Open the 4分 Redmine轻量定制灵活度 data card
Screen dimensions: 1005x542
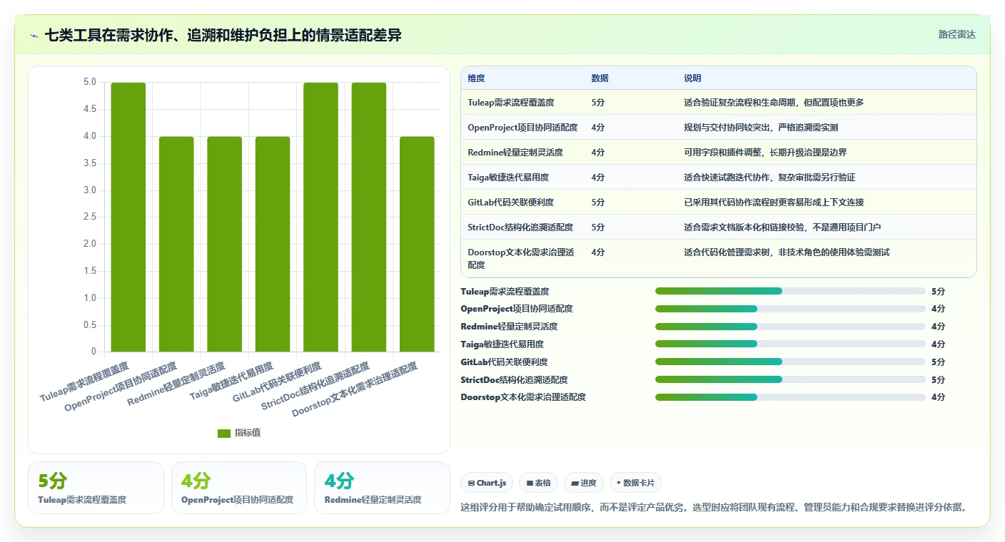[382, 488]
